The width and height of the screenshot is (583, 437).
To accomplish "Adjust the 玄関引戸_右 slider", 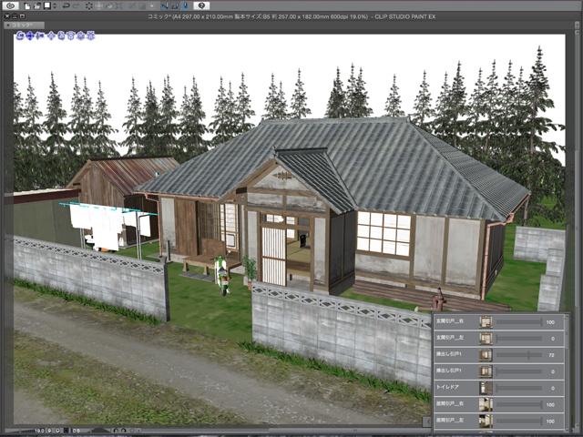I will click(x=519, y=321).
